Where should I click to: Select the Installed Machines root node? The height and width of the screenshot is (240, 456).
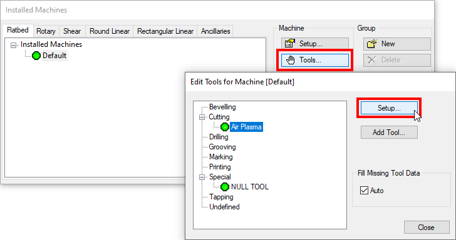click(51, 44)
